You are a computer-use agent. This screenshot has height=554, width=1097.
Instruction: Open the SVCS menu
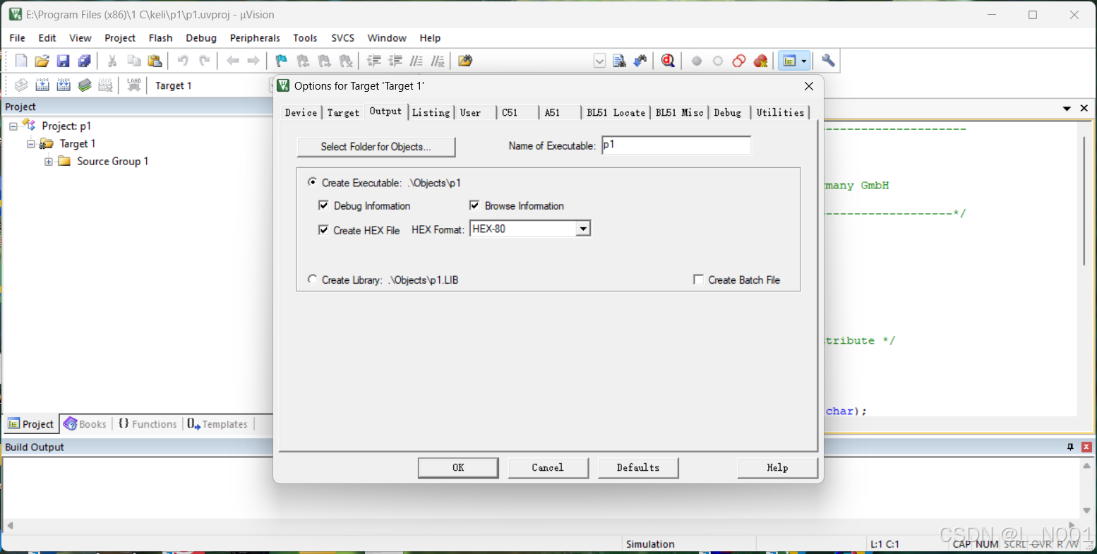[x=342, y=38]
